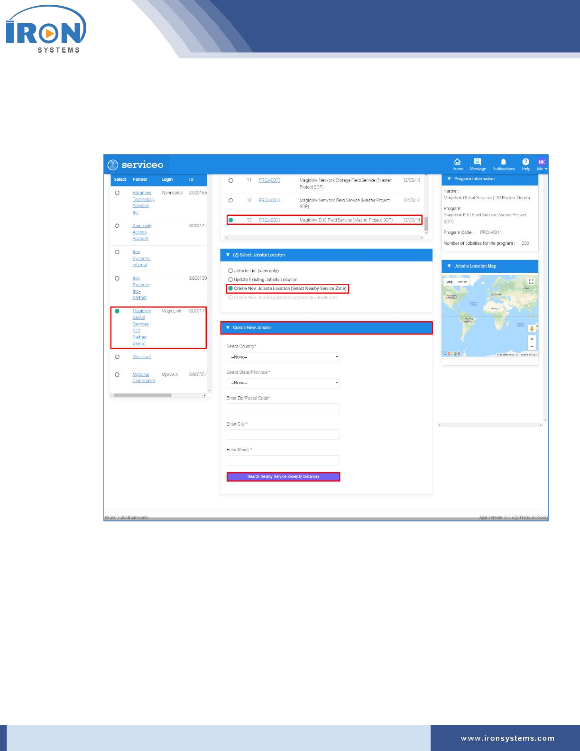Collapse the Create New Jobsite section

tap(228, 328)
